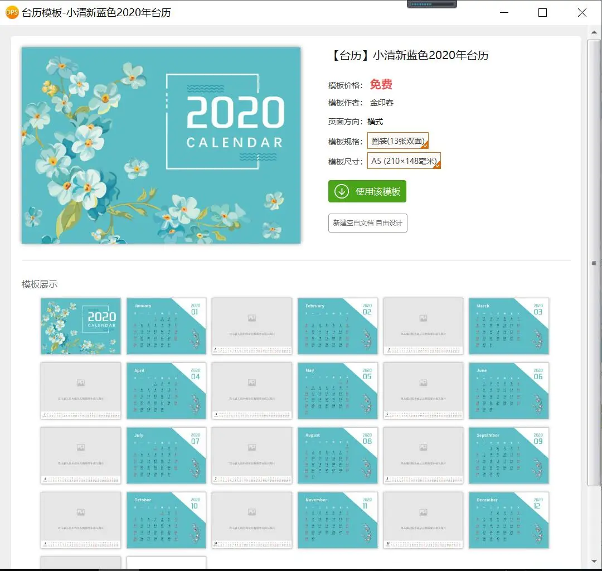Open the November 11 page thumbnail

coord(337,520)
